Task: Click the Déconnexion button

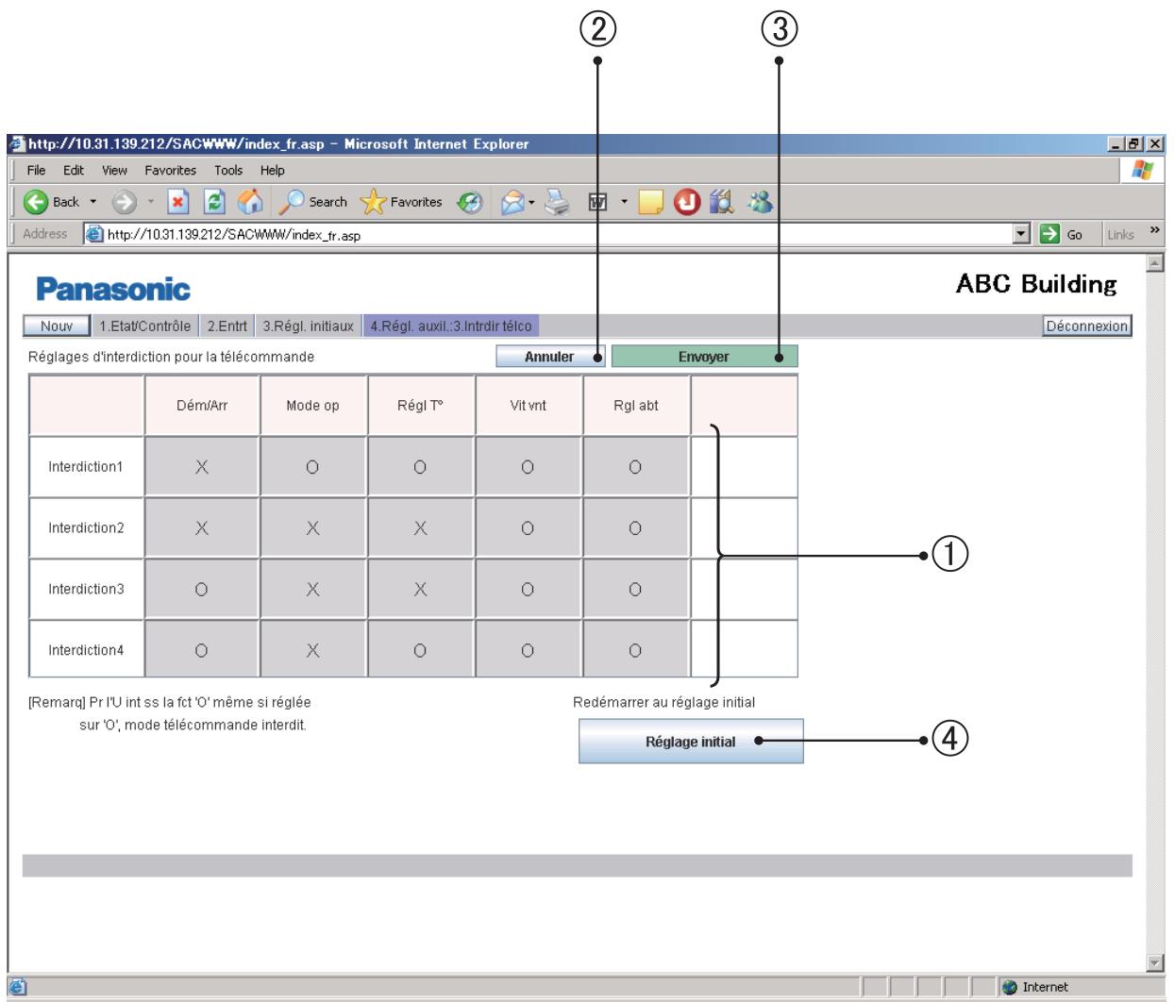Action: [1086, 326]
